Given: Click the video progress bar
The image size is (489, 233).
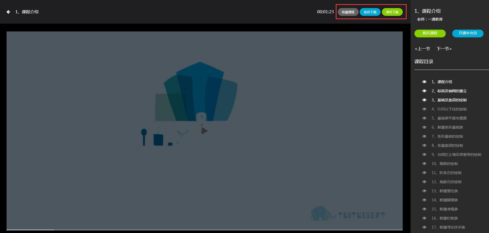Looking at the screenshot, I should click(x=204, y=230).
